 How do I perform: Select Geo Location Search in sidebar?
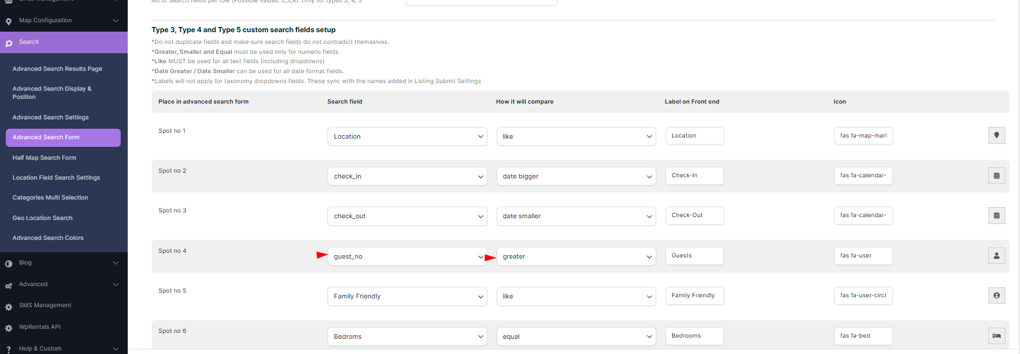(x=43, y=218)
